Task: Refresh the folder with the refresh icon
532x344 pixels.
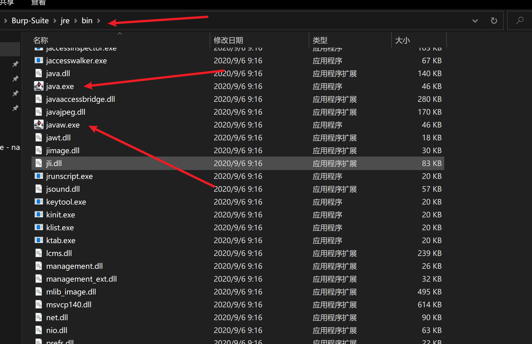Action: [494, 20]
